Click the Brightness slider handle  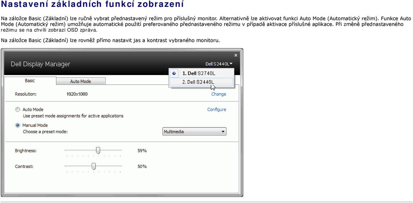[98, 151]
